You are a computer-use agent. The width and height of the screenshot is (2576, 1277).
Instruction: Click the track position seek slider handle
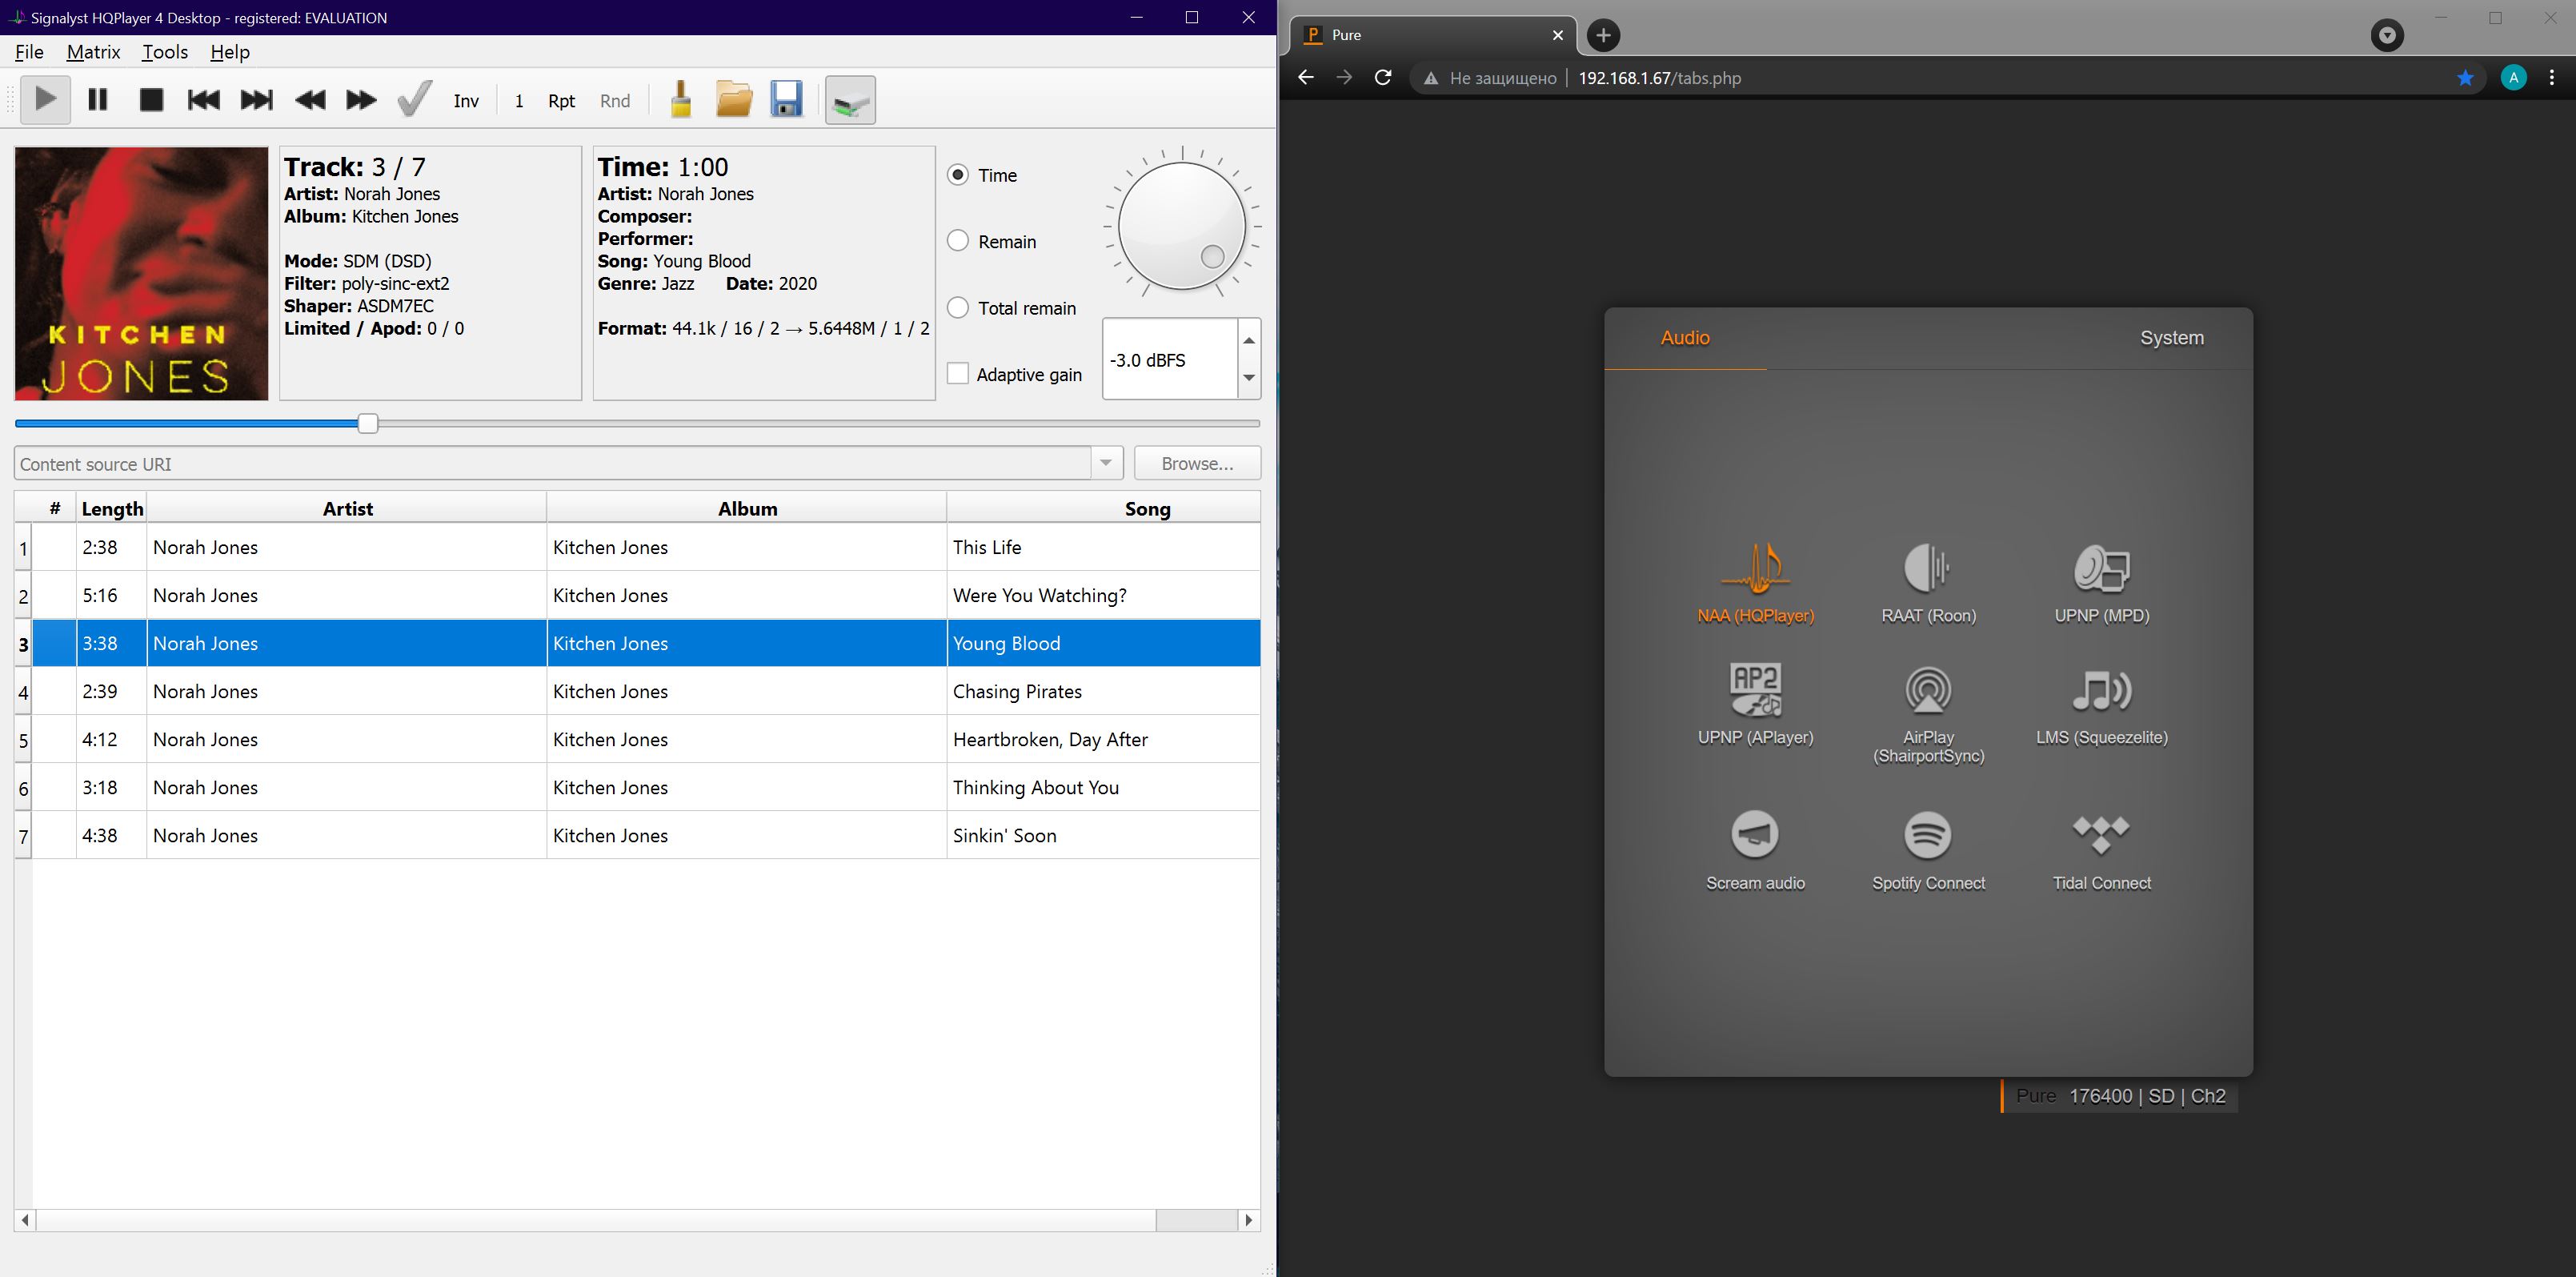pos(368,424)
